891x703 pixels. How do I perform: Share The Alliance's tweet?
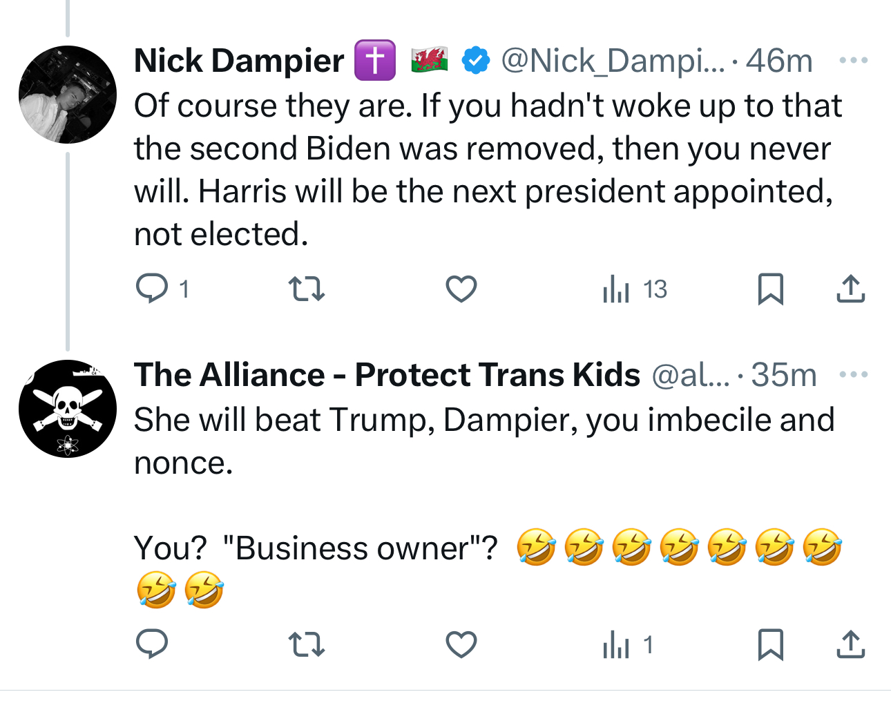[x=850, y=644]
